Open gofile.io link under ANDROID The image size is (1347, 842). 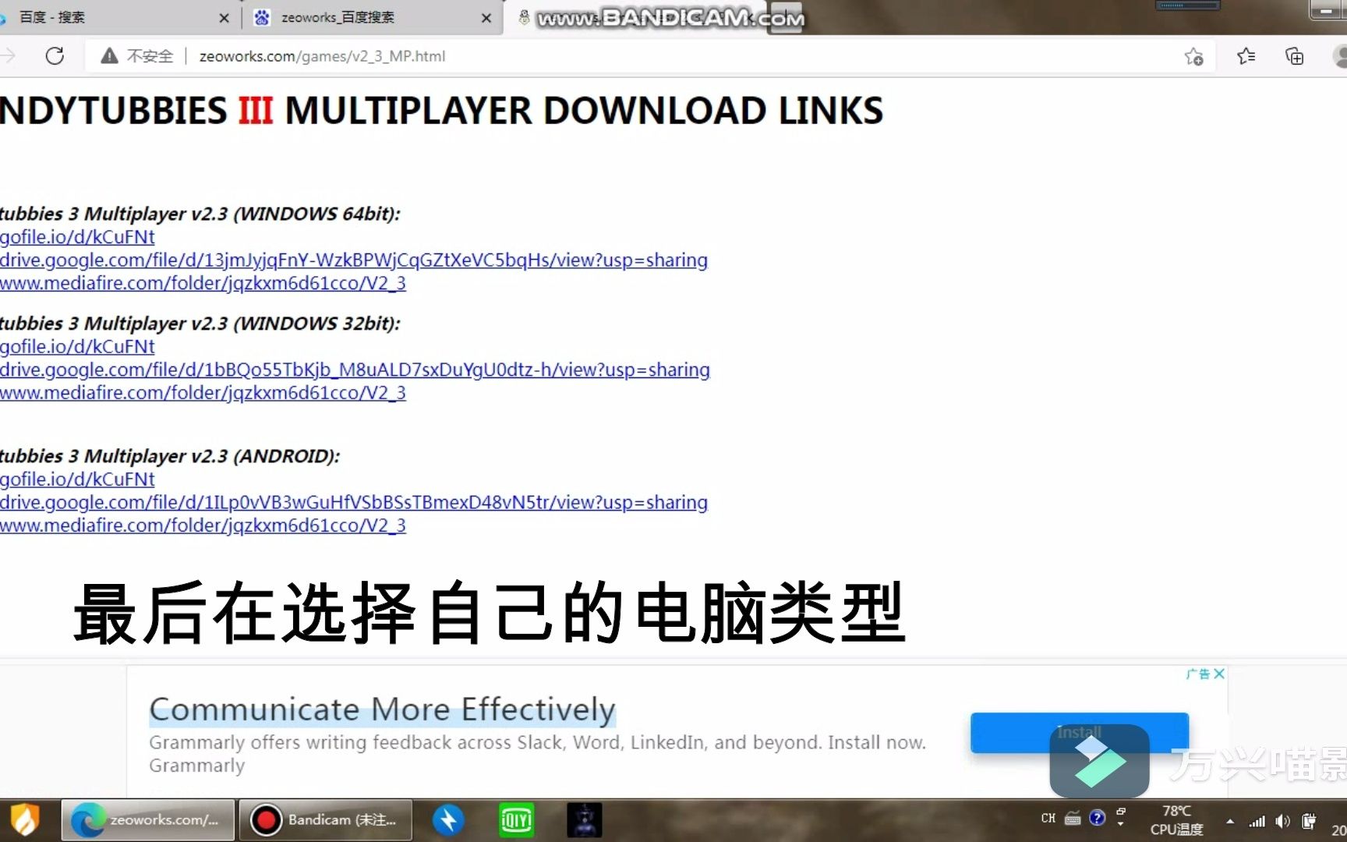point(77,479)
